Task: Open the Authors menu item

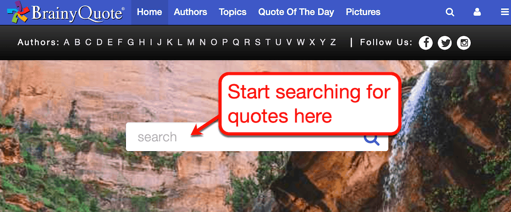Action: [190, 12]
